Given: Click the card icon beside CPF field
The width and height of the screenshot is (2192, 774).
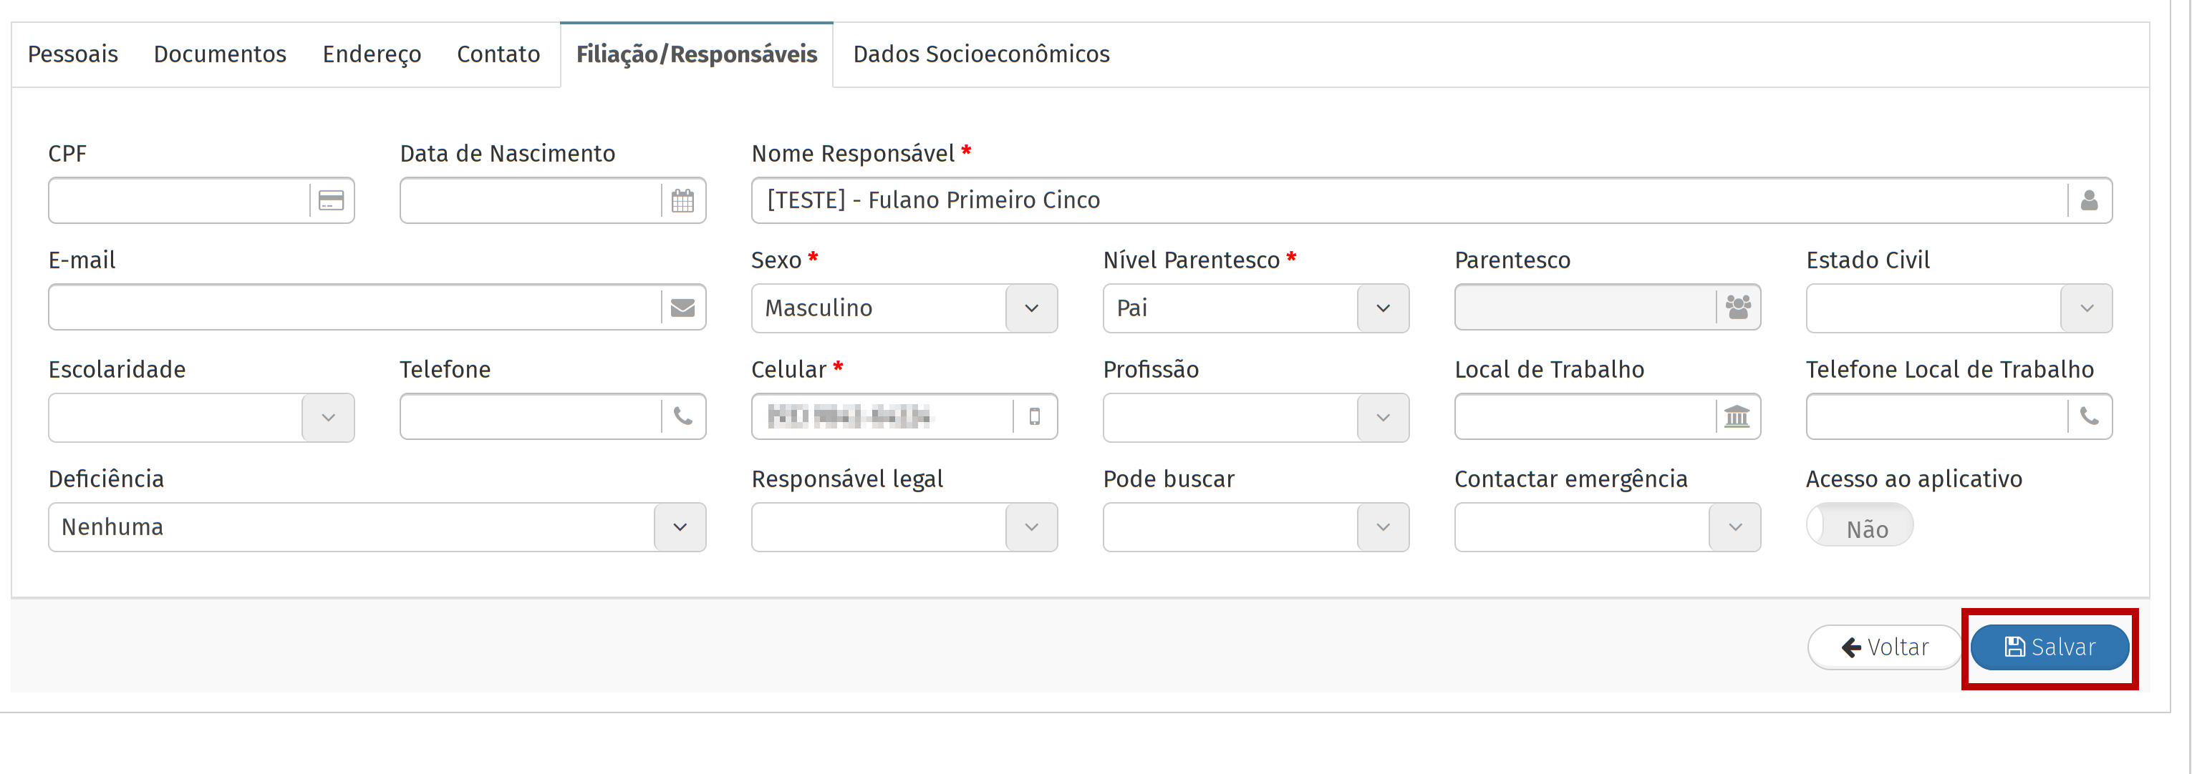Looking at the screenshot, I should (x=331, y=200).
